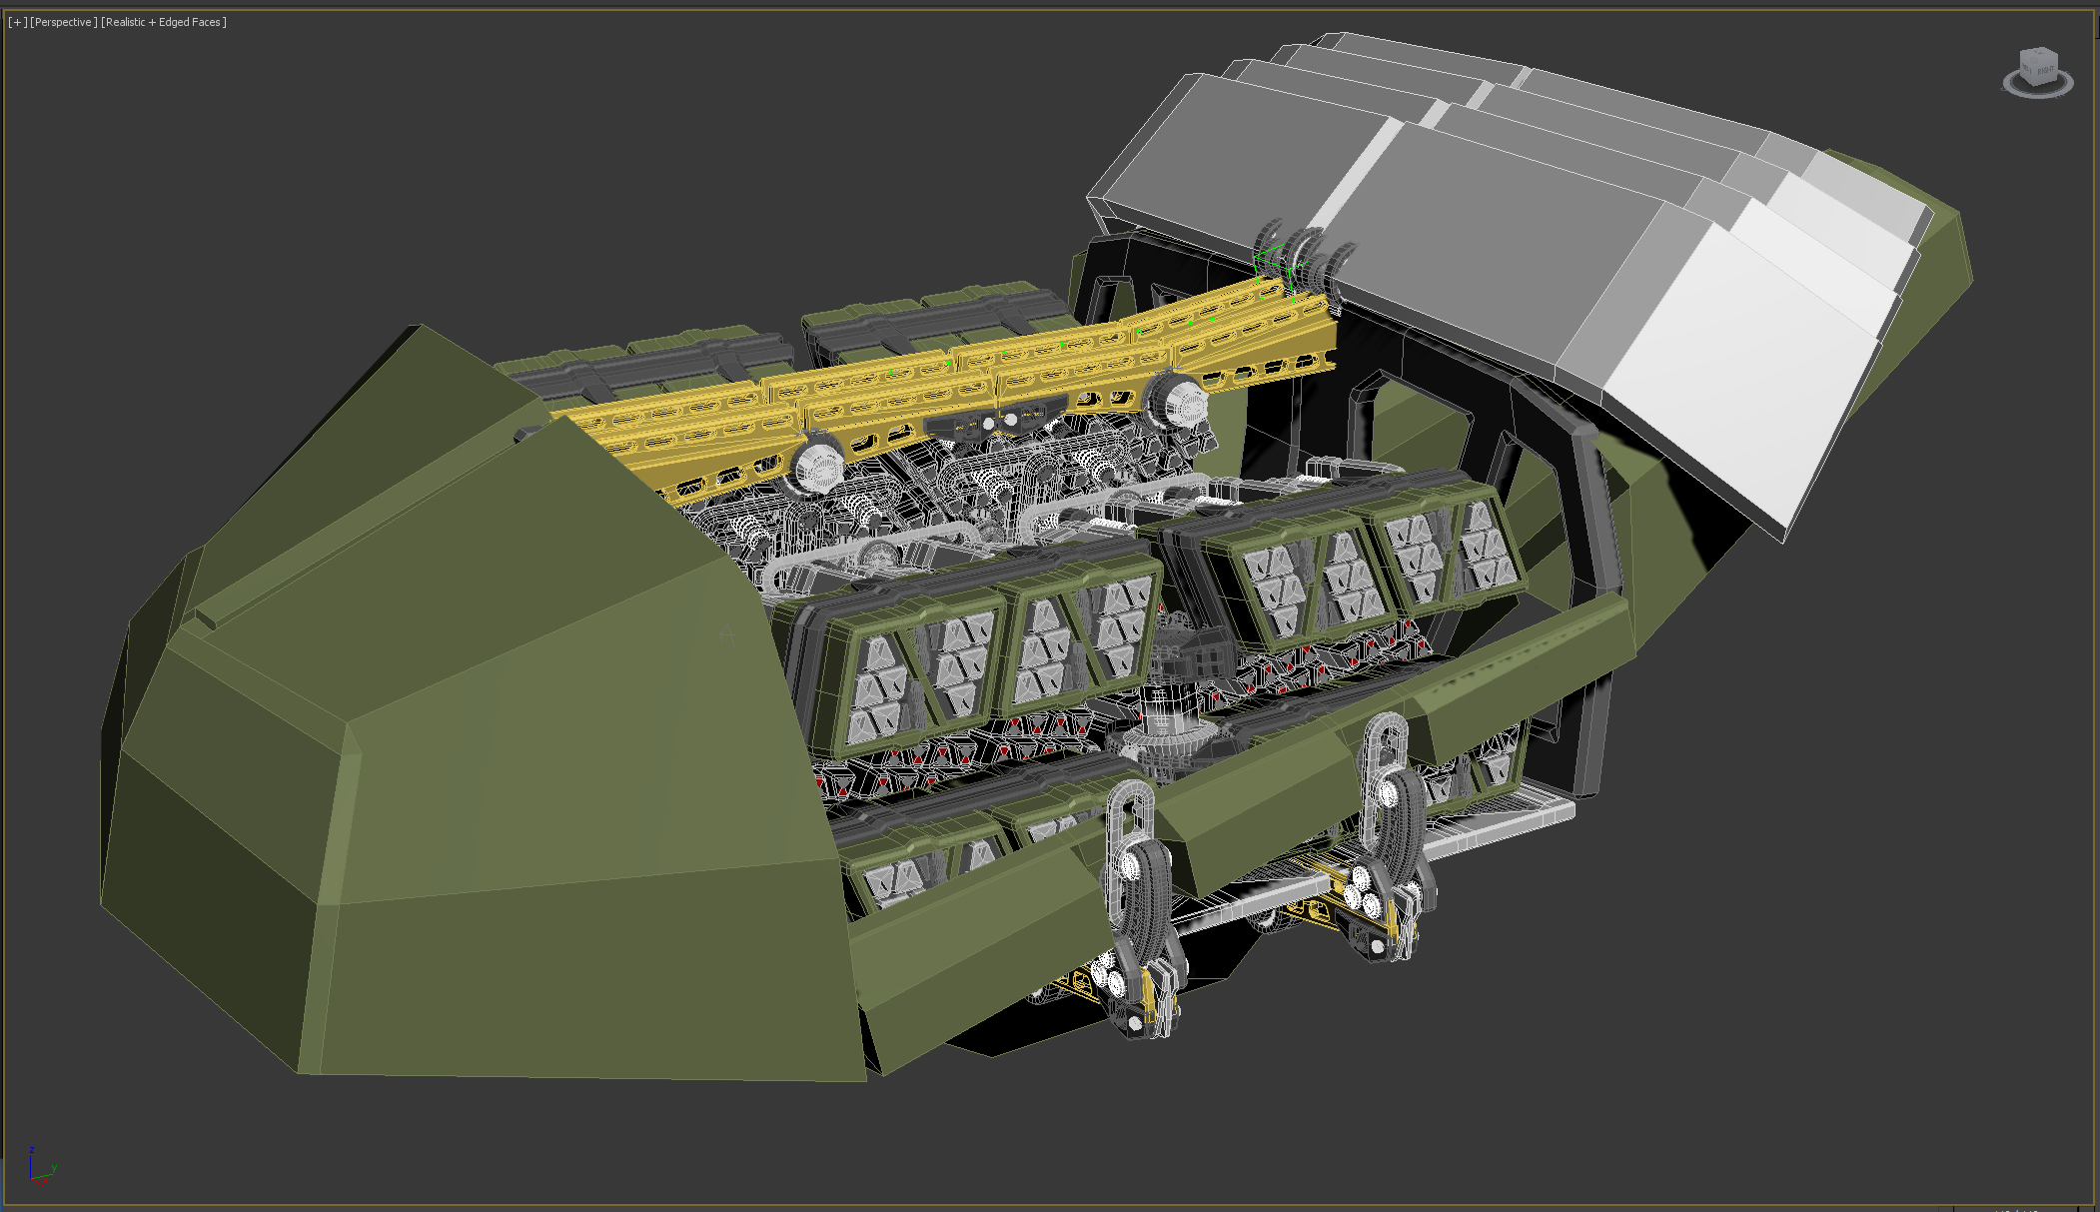Open the Realistic + Edged Faces shading menu
The height and width of the screenshot is (1212, 2100).
click(164, 22)
